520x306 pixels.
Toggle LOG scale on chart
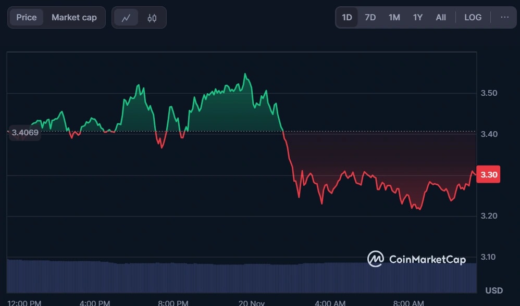click(x=473, y=18)
